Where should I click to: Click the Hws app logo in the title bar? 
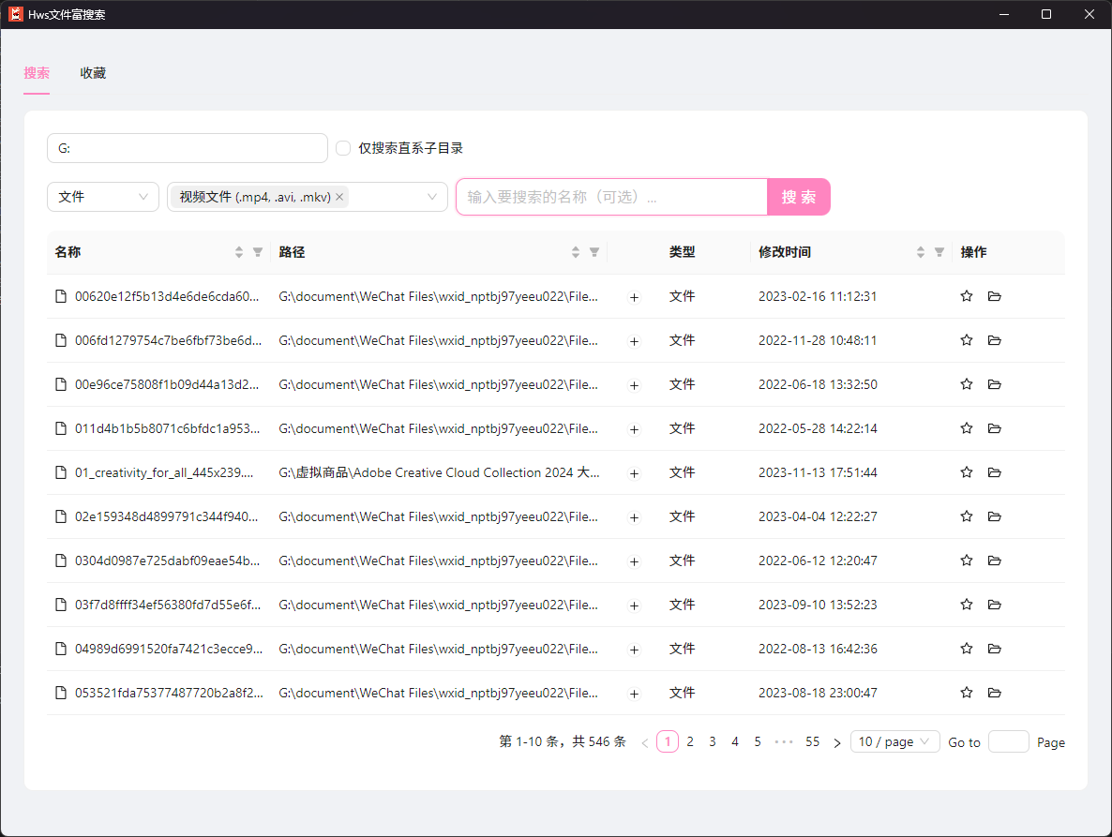[15, 14]
